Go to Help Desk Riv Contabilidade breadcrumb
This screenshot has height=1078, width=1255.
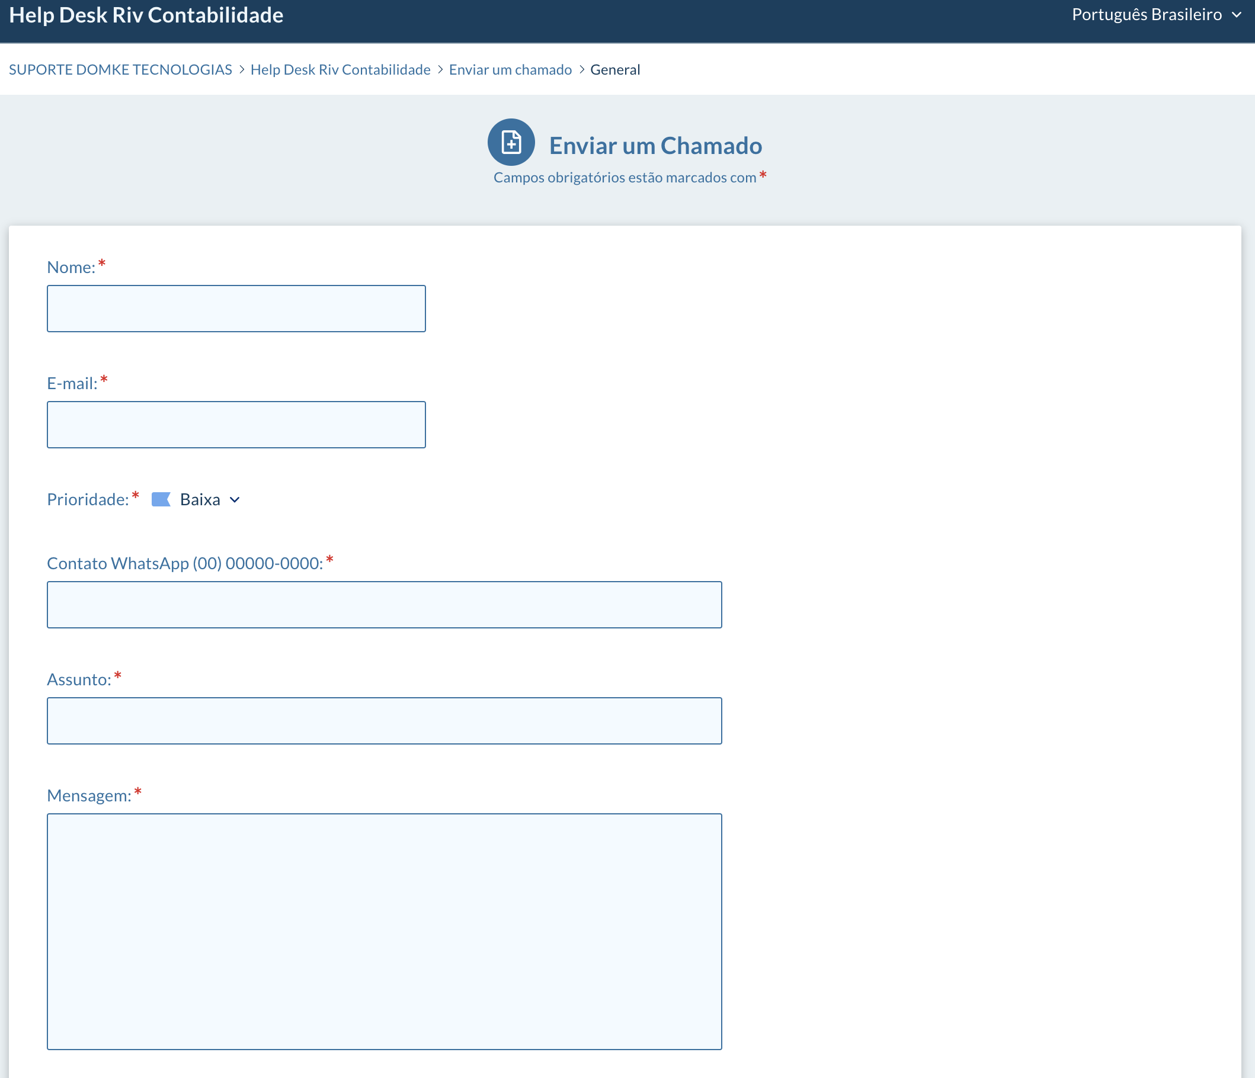(340, 70)
